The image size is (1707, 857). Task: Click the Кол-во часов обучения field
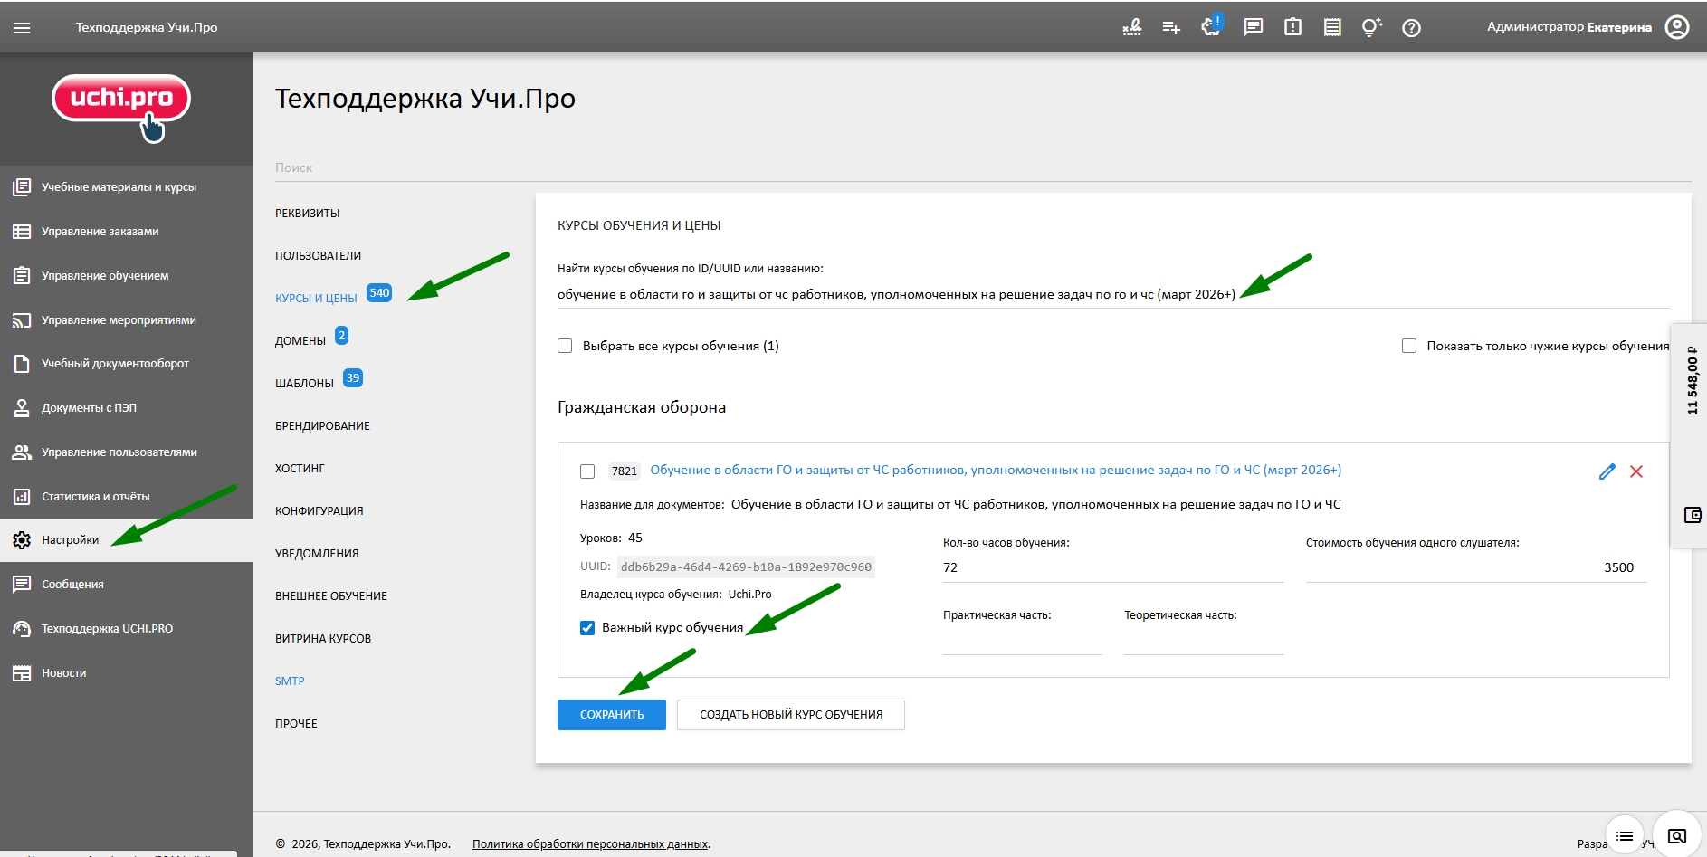coord(1113,568)
